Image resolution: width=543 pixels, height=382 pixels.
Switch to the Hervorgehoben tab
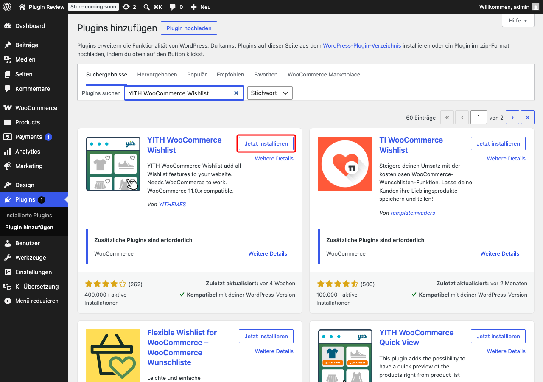[157, 74]
